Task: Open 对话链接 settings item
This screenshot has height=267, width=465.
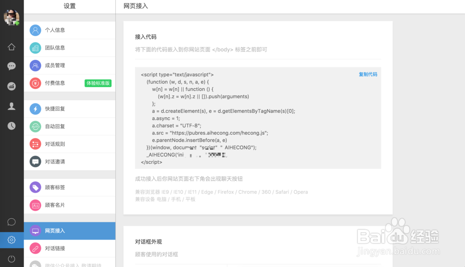Action: coord(70,248)
